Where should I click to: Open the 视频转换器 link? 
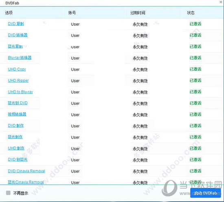(x=17, y=114)
